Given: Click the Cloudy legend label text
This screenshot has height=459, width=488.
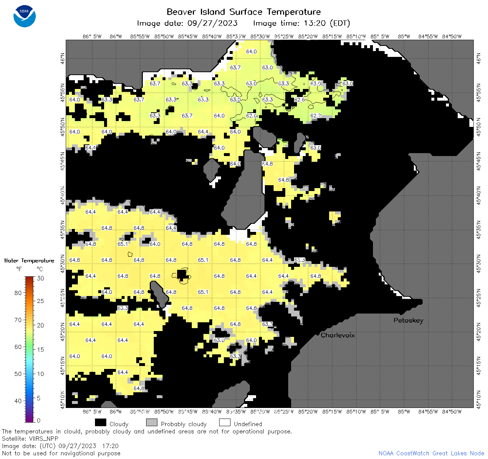Looking at the screenshot, I should pyautogui.click(x=119, y=424).
